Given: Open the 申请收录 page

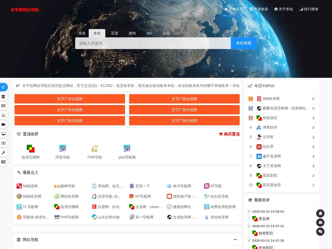Looking at the screenshot, I should tap(259, 9).
